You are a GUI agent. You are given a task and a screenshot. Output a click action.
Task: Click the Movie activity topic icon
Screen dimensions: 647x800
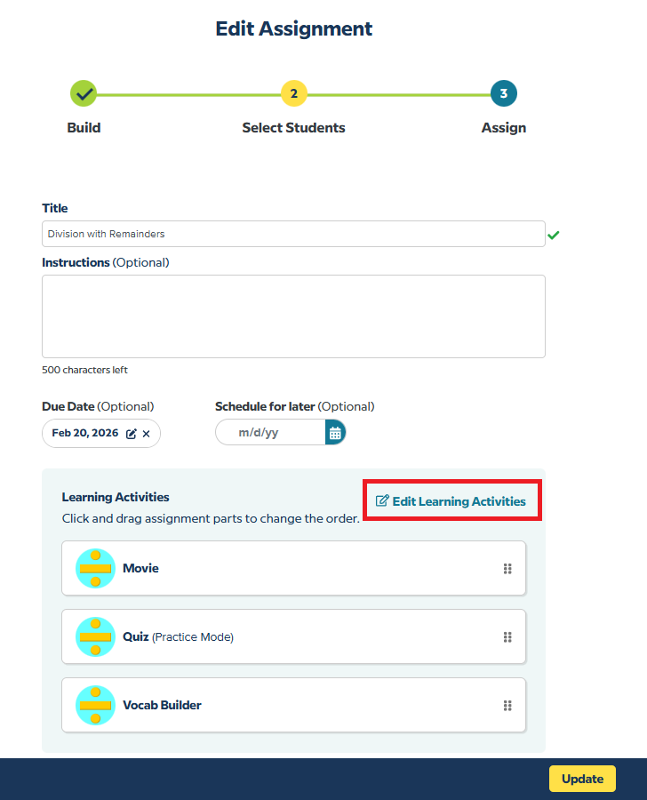pos(95,569)
